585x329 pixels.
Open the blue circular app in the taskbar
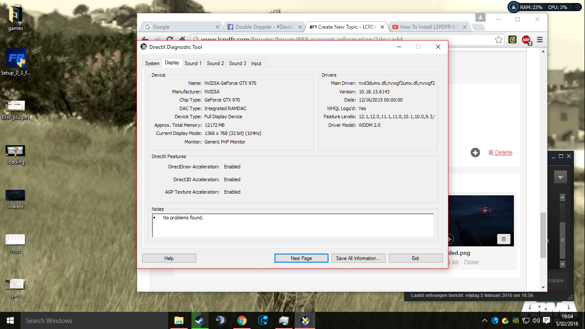coord(263,320)
